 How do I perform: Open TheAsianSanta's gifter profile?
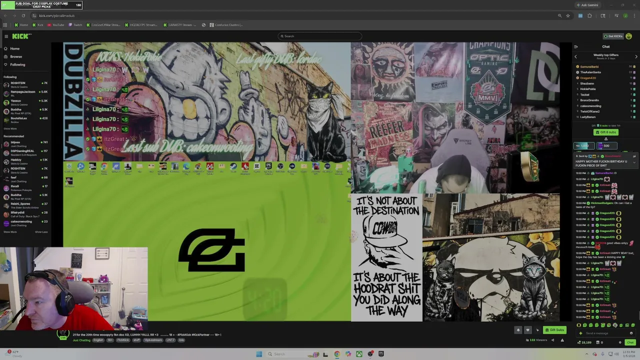tap(590, 72)
